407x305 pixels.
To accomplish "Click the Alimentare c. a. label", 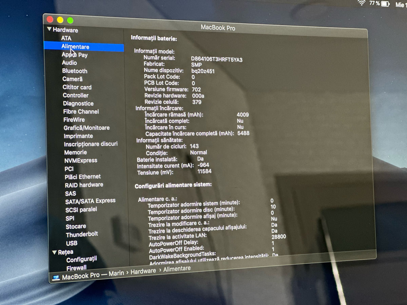I will [x=158, y=199].
